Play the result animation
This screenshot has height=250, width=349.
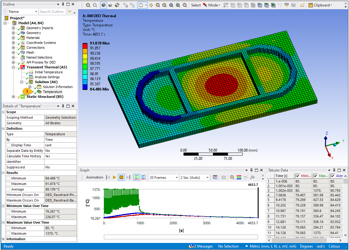tap(114, 177)
